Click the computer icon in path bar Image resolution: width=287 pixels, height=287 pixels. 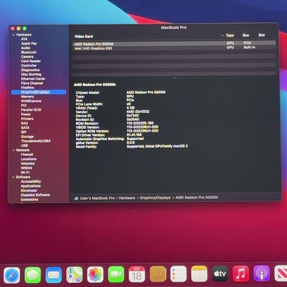click(76, 199)
